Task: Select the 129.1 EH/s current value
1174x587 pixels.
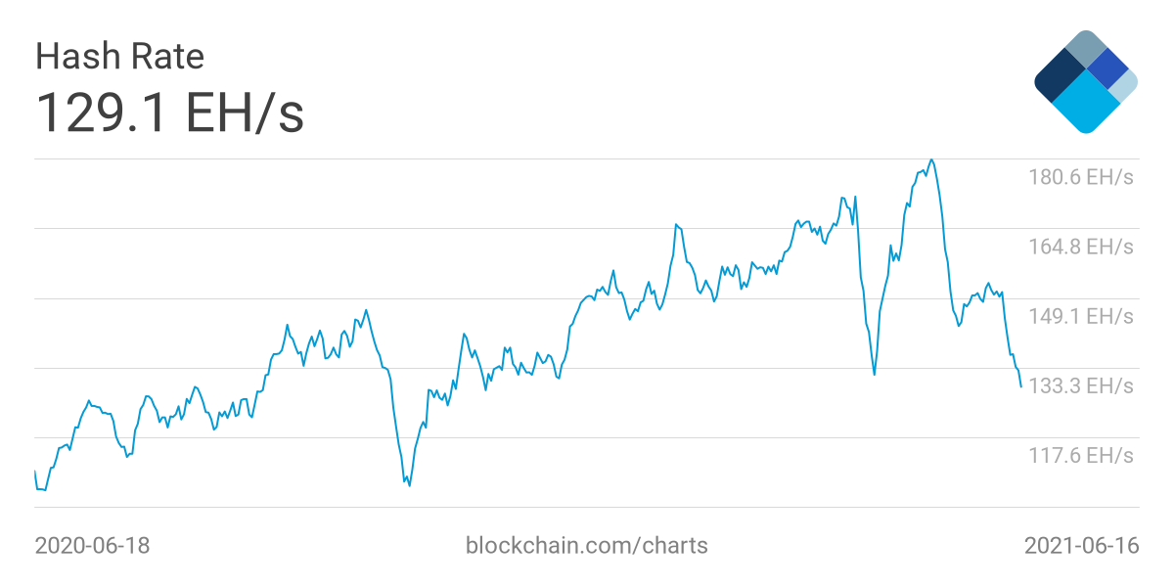Action: pyautogui.click(x=169, y=113)
